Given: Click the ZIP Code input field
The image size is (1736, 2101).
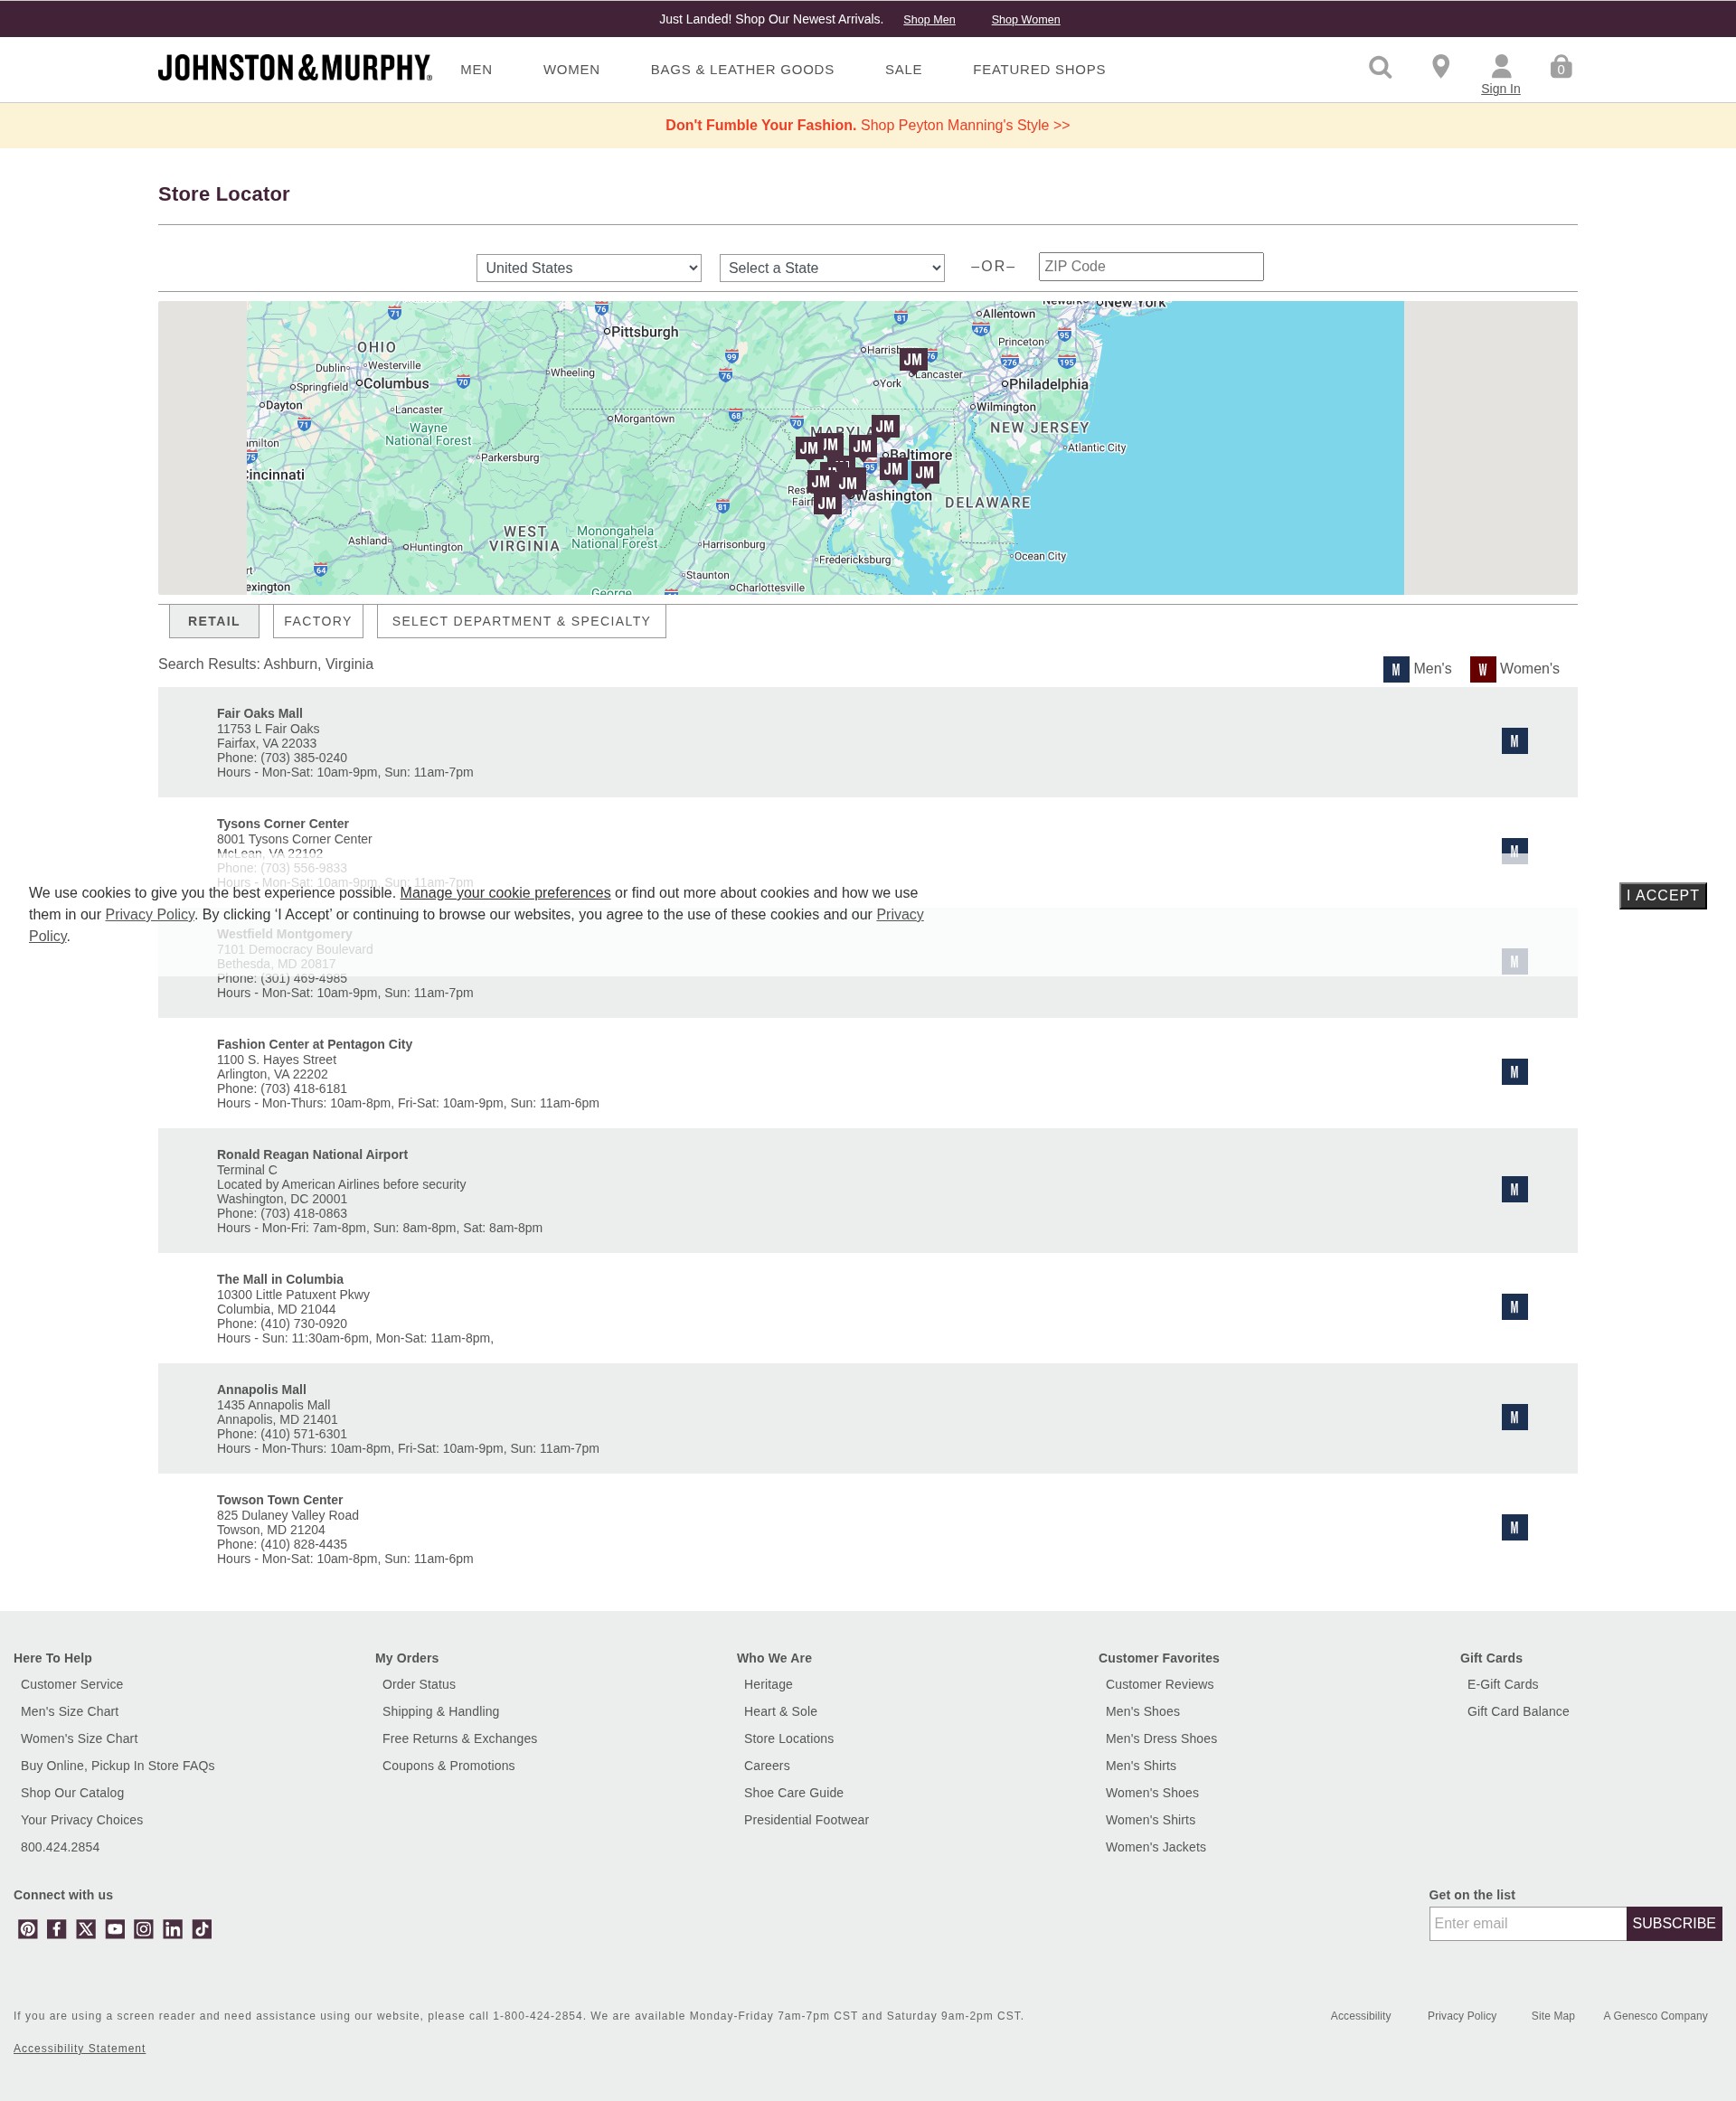Looking at the screenshot, I should pos(1151,266).
